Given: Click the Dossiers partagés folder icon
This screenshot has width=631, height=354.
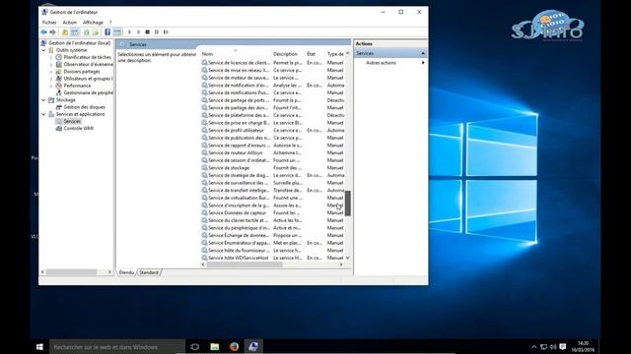Looking at the screenshot, I should pyautogui.click(x=59, y=72).
